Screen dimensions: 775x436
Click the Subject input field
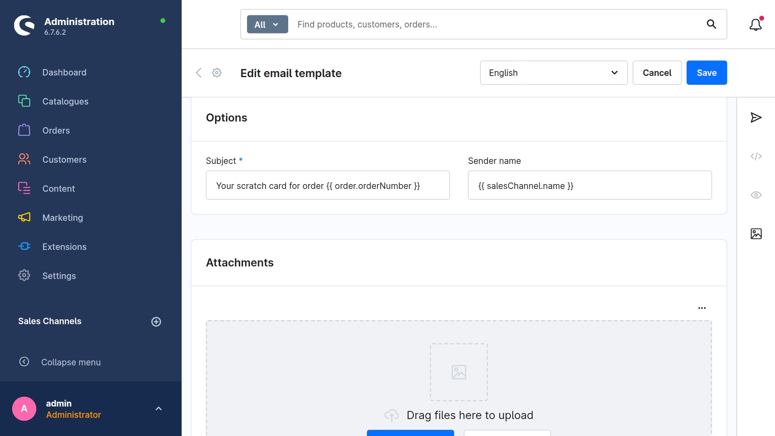coord(328,185)
